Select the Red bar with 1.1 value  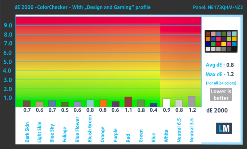click(128, 102)
